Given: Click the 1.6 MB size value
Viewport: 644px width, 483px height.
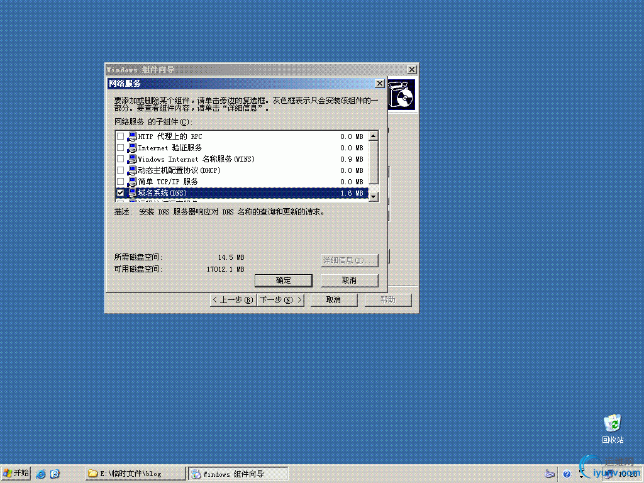Looking at the screenshot, I should 352,193.
